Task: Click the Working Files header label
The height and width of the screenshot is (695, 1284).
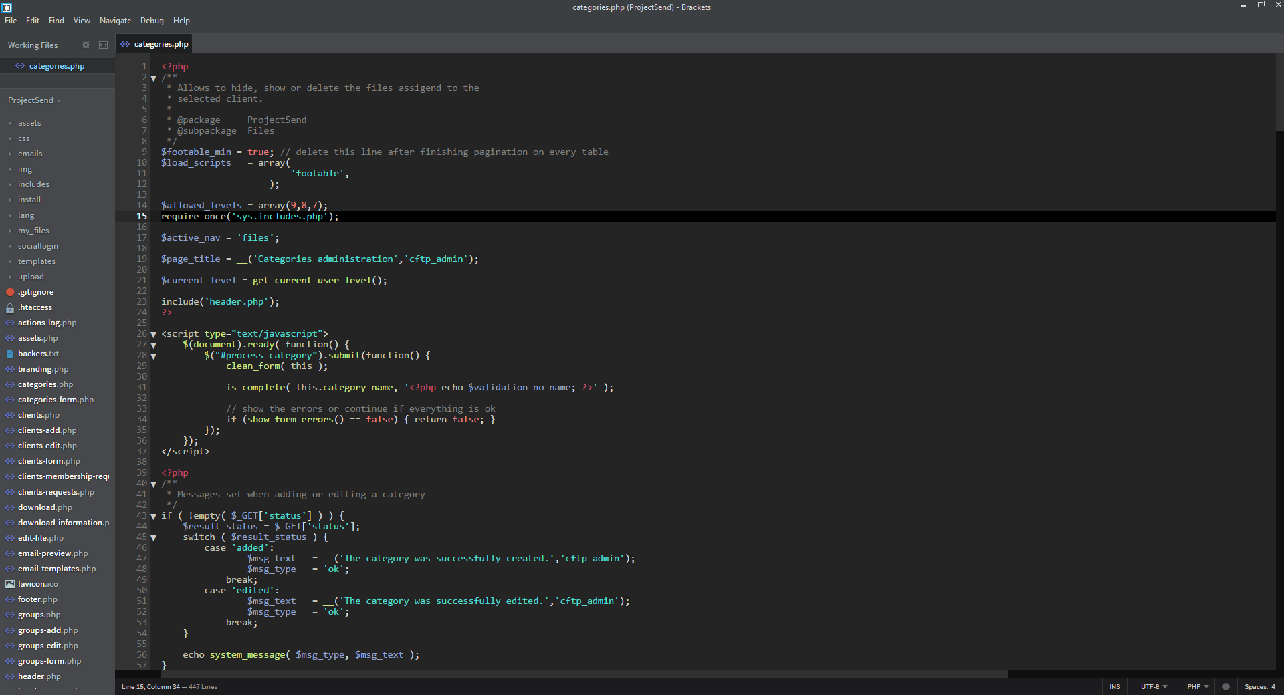Action: click(x=33, y=45)
